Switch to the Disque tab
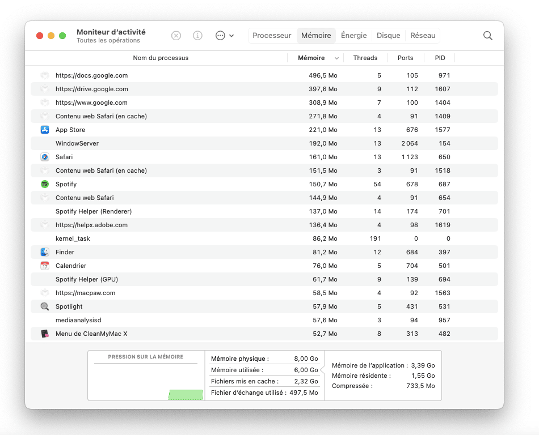Screen dimensions: 539x435 point(388,35)
